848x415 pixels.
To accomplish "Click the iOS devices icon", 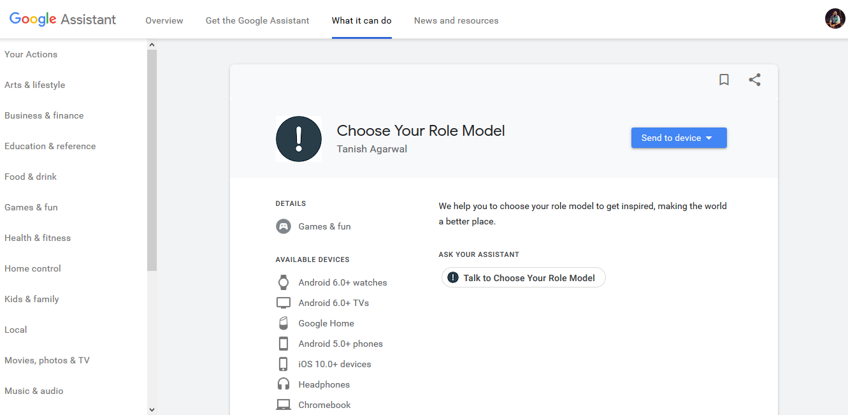I will click(x=284, y=364).
